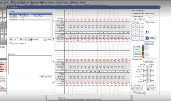Image resolution: width=171 pixels, height=101 pixels.
Task: Click the printer icon on Print
Action: [x=148, y=89]
